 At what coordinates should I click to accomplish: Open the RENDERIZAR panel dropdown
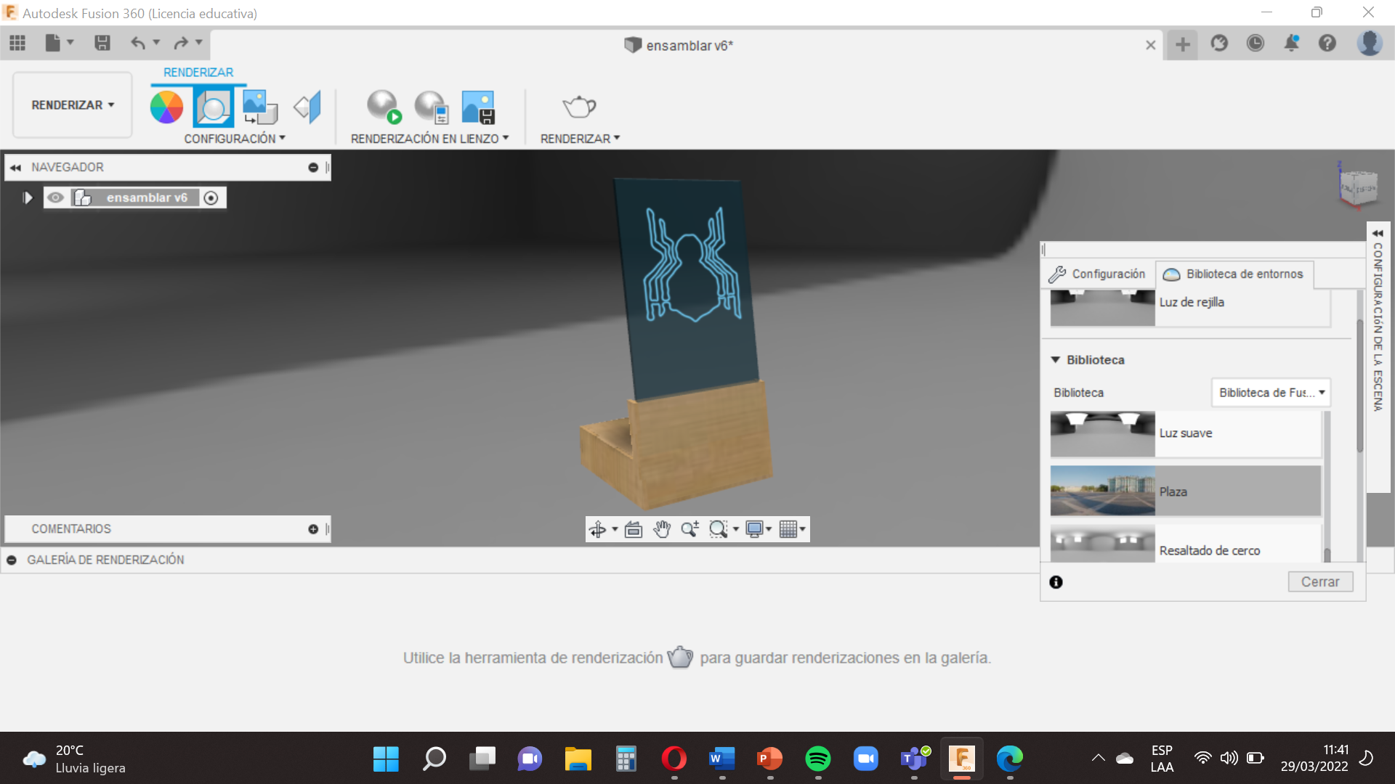click(x=580, y=139)
